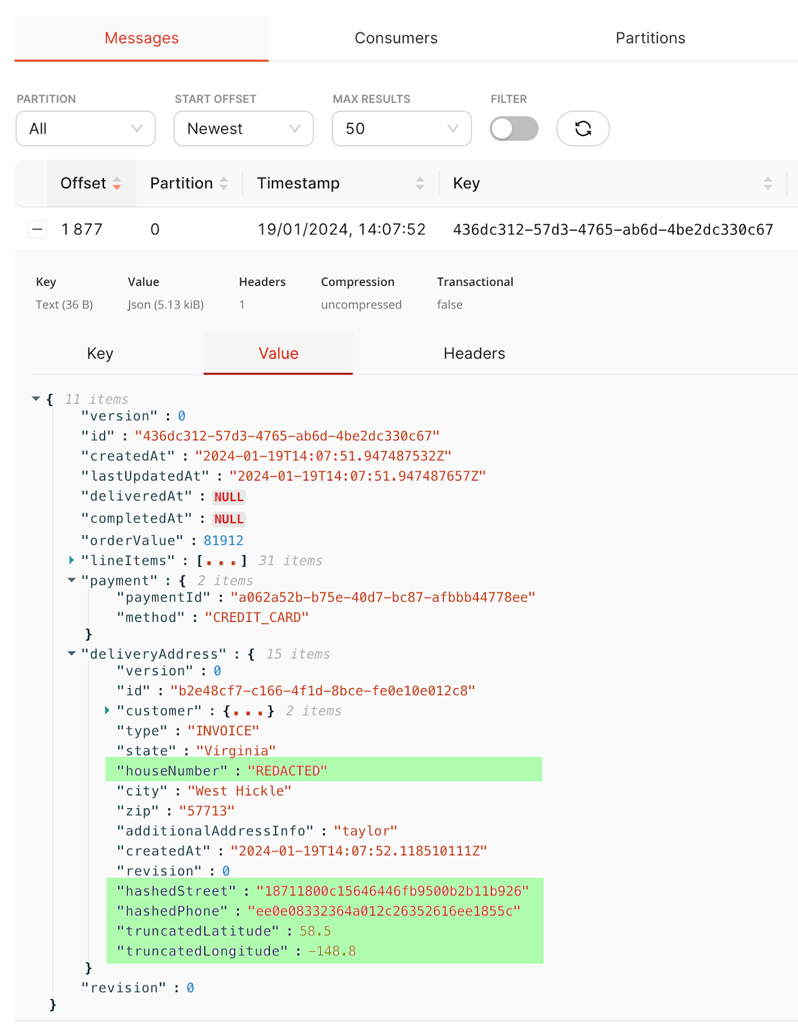Click the hashedStreet value string
798x1028 pixels.
pyautogui.click(x=393, y=891)
